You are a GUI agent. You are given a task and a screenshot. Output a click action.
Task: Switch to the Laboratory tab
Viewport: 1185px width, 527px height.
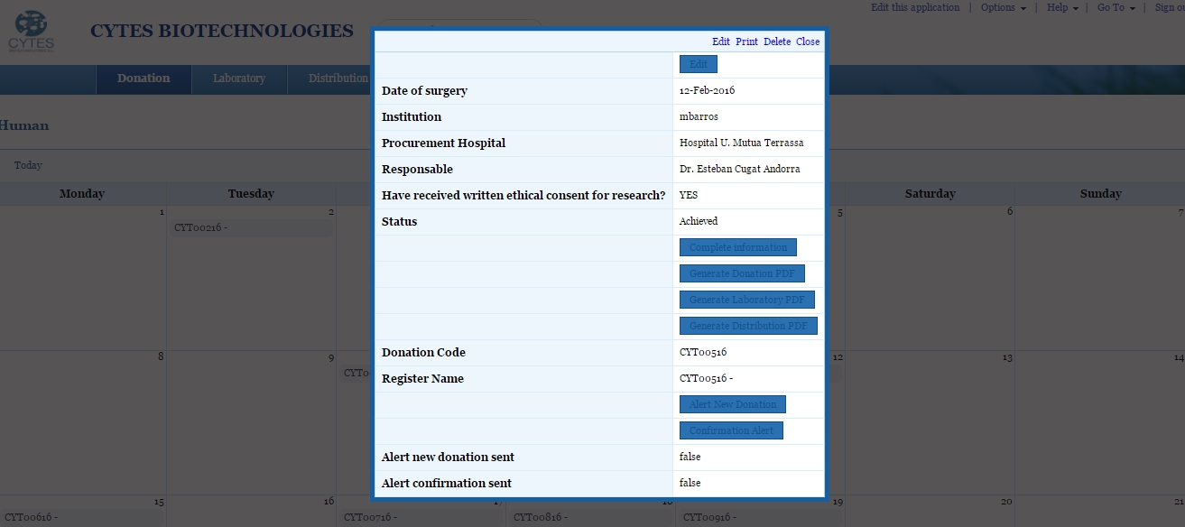coord(239,79)
